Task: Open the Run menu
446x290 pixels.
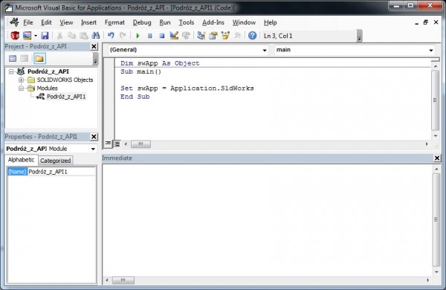Action: [x=165, y=22]
